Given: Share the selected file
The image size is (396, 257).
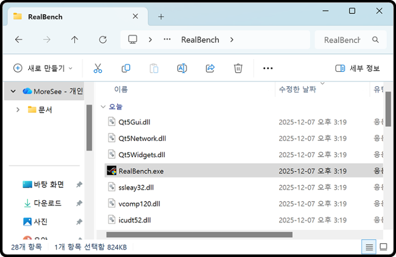Looking at the screenshot, I should pos(210,68).
